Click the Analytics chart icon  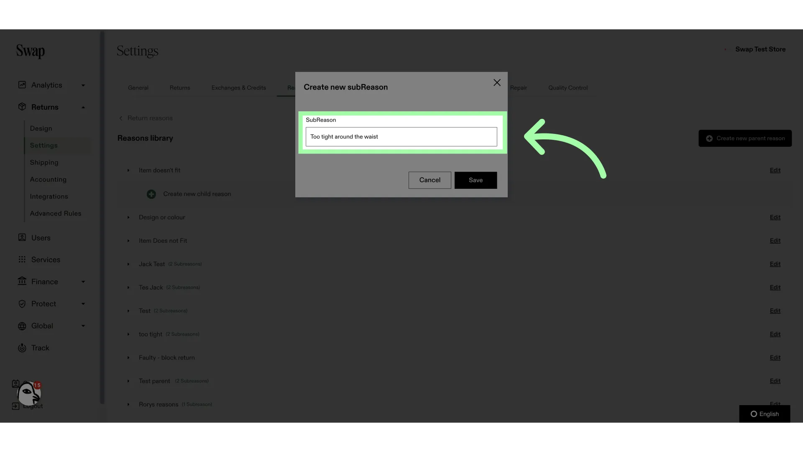click(22, 85)
